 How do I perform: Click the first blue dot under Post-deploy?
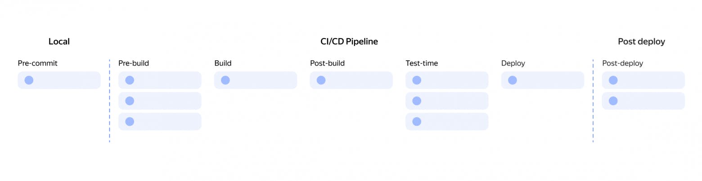click(613, 80)
